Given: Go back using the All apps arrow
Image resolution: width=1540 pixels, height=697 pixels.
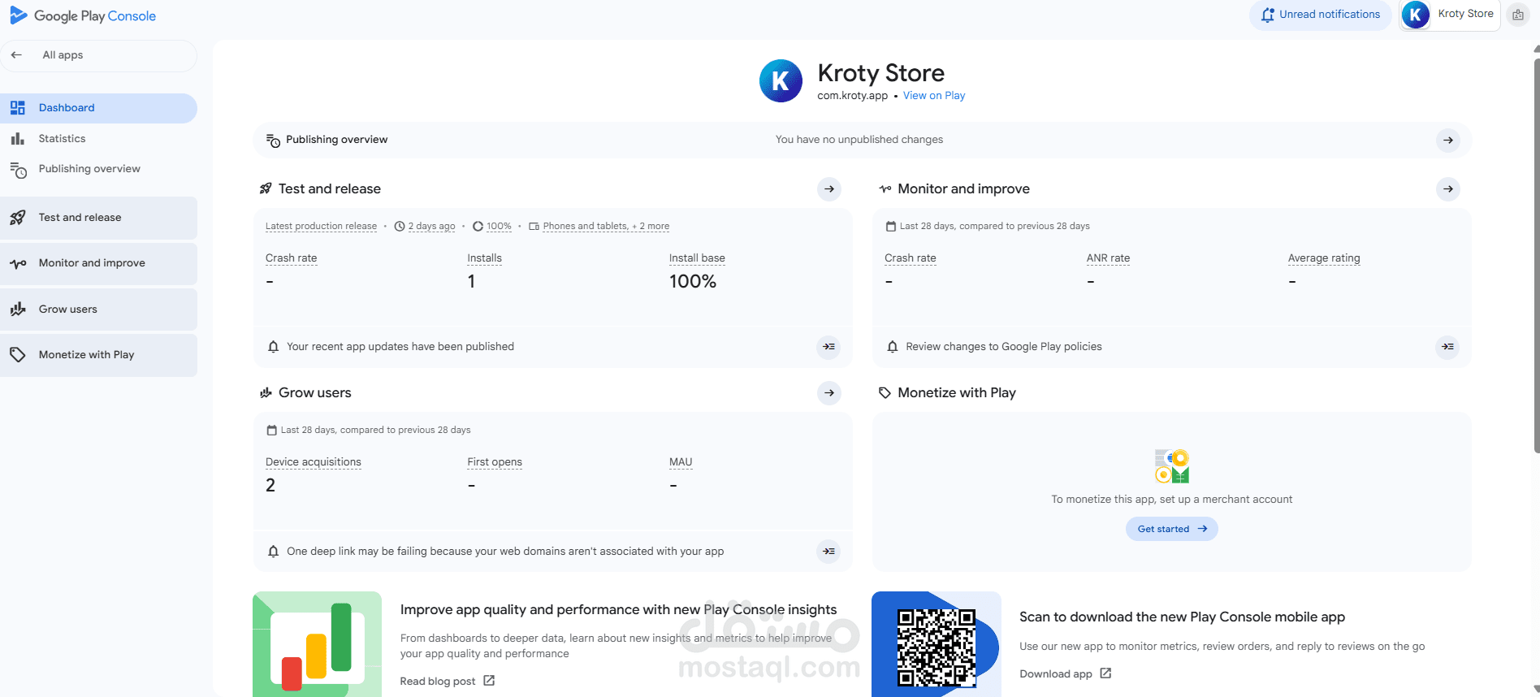Looking at the screenshot, I should (x=16, y=55).
